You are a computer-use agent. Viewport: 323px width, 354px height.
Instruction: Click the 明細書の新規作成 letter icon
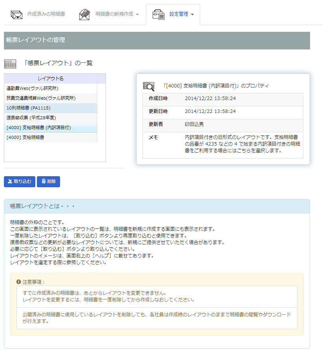[x=84, y=15]
